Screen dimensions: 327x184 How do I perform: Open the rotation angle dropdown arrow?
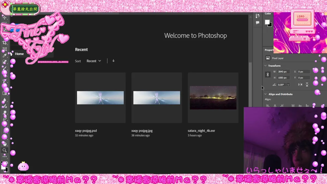(x=288, y=85)
